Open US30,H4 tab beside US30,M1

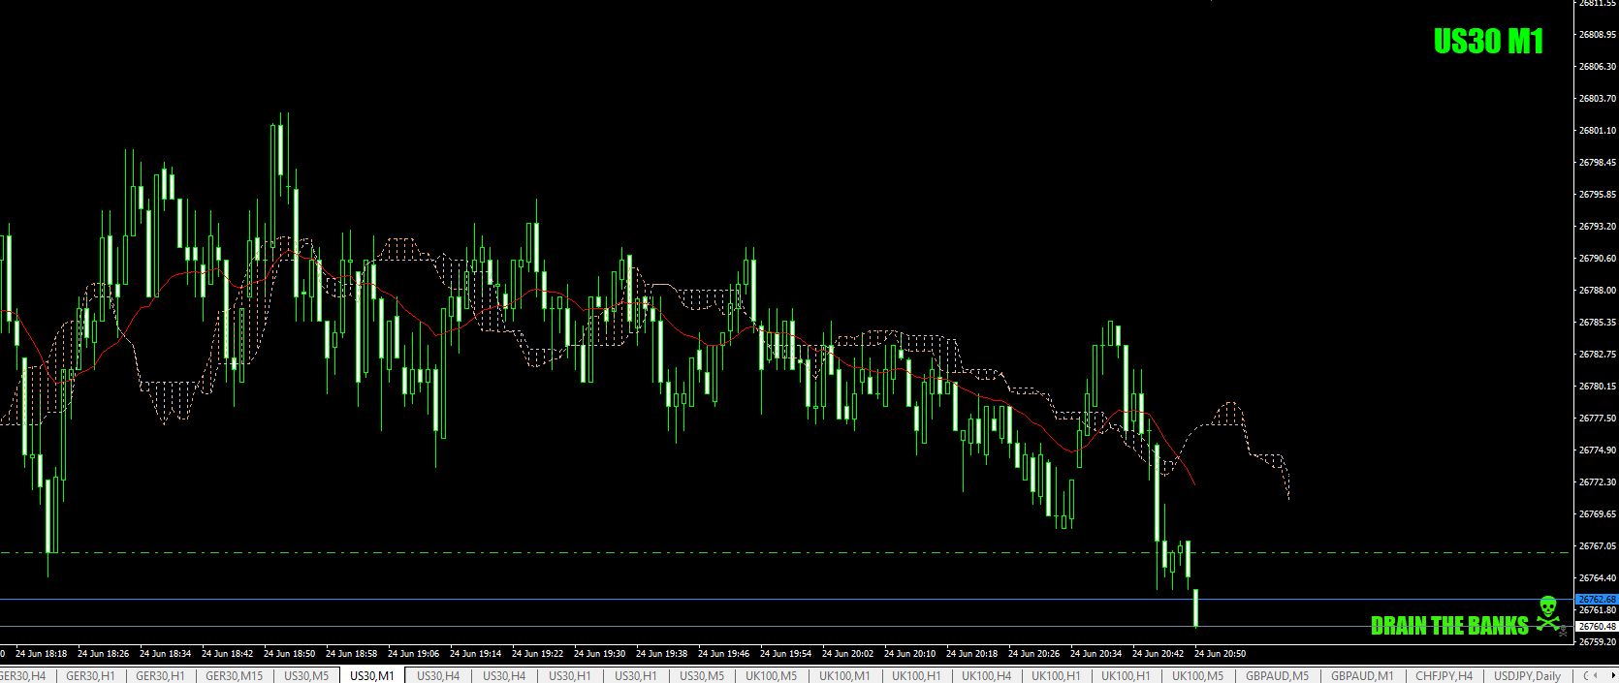point(438,675)
